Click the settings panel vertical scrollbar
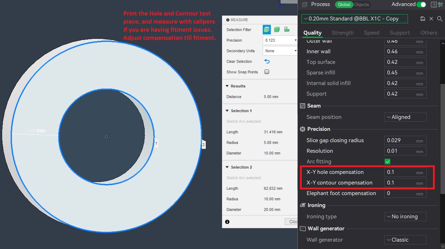 [443, 138]
